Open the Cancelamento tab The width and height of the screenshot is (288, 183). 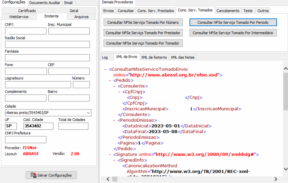coord(228,11)
